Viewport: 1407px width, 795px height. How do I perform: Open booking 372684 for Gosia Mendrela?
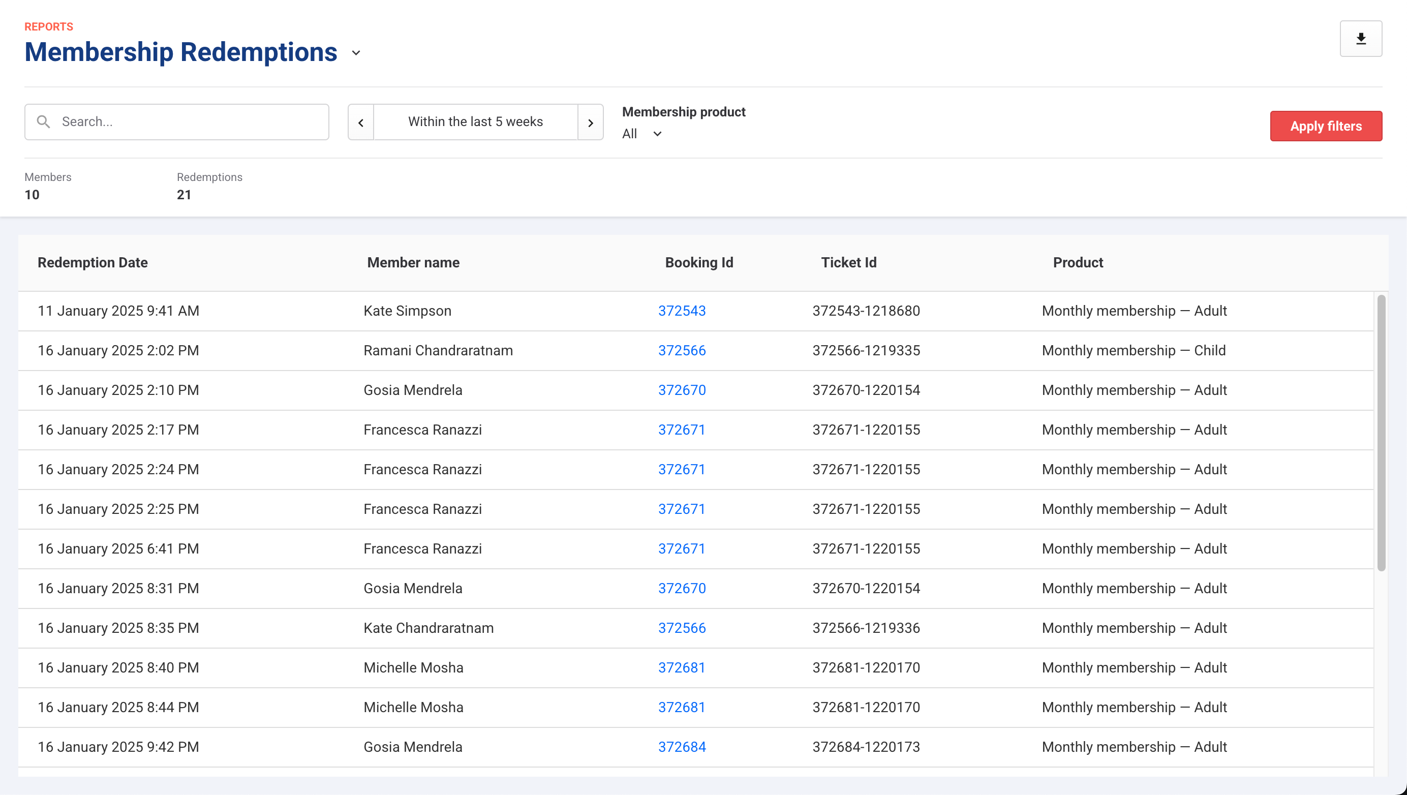[x=682, y=747]
